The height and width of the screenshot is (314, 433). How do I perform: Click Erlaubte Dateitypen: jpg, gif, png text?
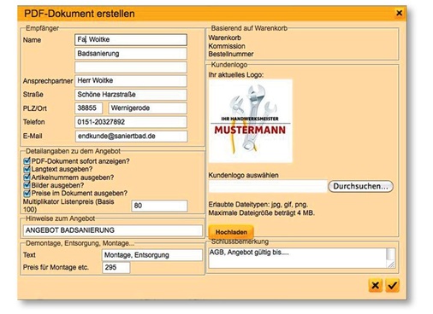tap(258, 205)
